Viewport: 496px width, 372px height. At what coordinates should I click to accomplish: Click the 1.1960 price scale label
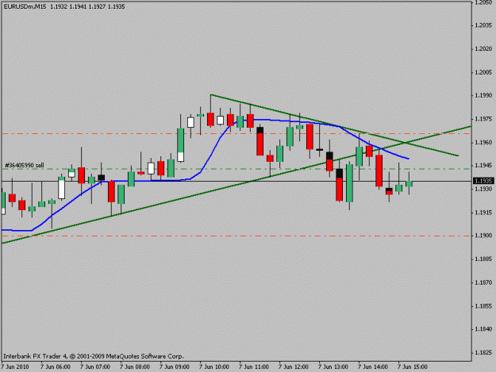tap(483, 142)
